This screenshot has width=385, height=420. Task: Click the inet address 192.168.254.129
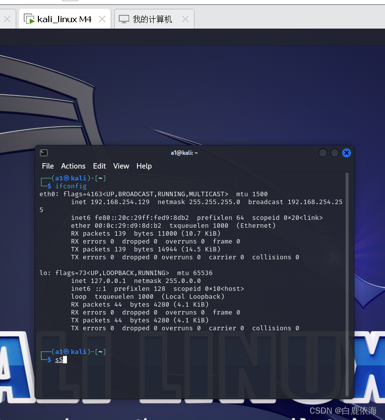(x=120, y=202)
